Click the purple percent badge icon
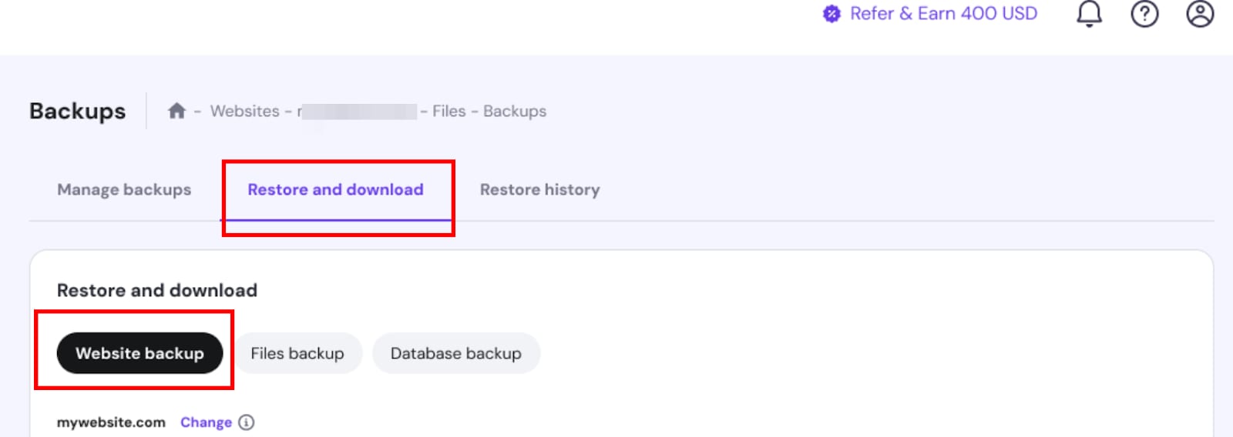Image resolution: width=1233 pixels, height=437 pixels. point(832,14)
